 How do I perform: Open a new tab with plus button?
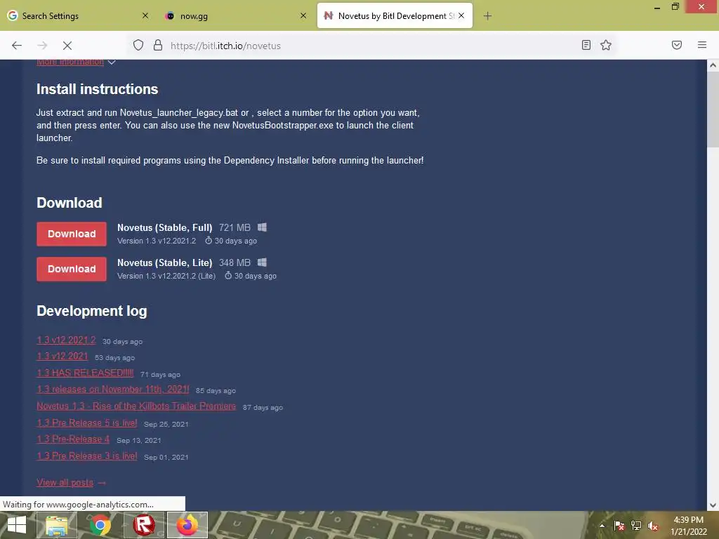coord(487,16)
